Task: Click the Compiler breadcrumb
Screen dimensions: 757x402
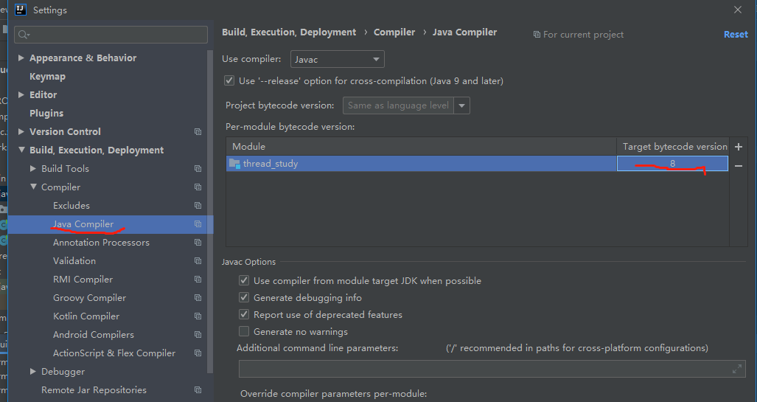Action: pos(394,32)
